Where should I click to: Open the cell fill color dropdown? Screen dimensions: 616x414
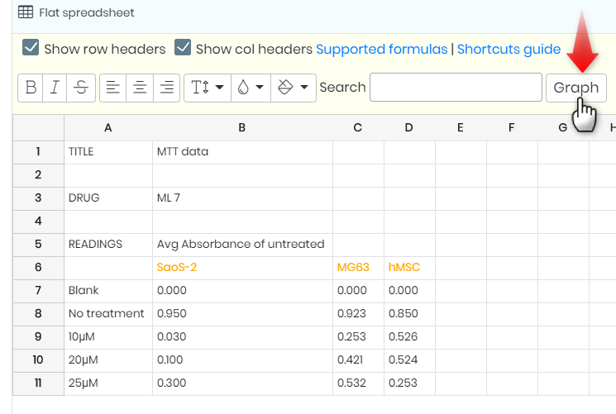tap(293, 88)
